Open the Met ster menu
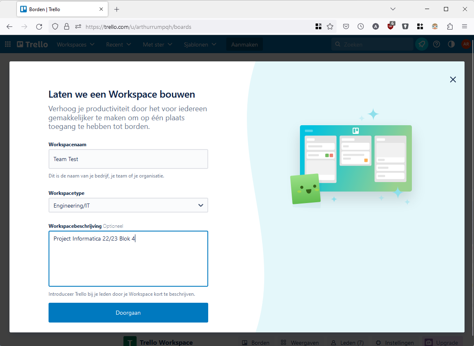This screenshot has height=346, width=474. point(158,44)
